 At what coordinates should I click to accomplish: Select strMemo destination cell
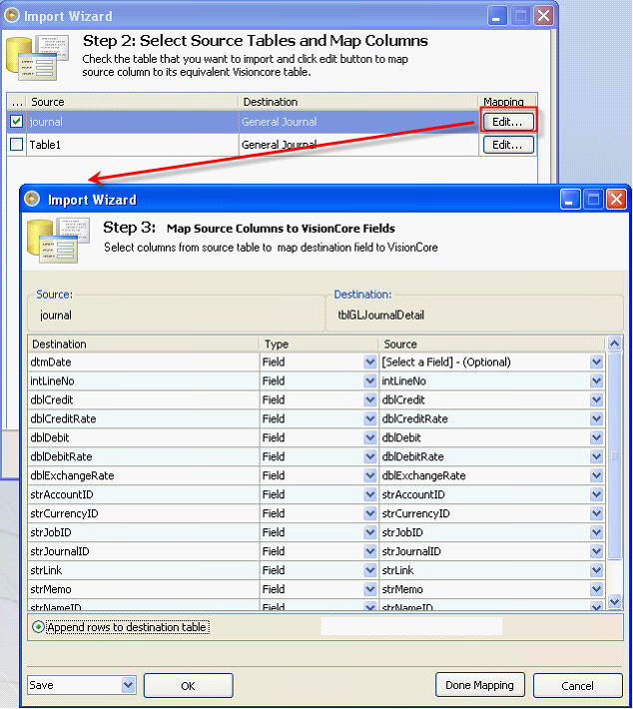click(144, 589)
